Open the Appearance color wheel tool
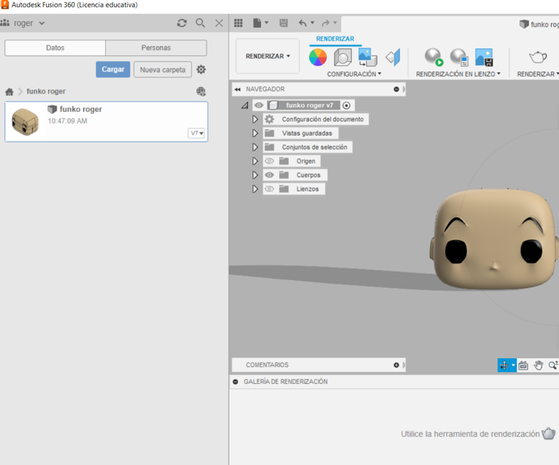The height and width of the screenshot is (465, 559). click(x=318, y=58)
